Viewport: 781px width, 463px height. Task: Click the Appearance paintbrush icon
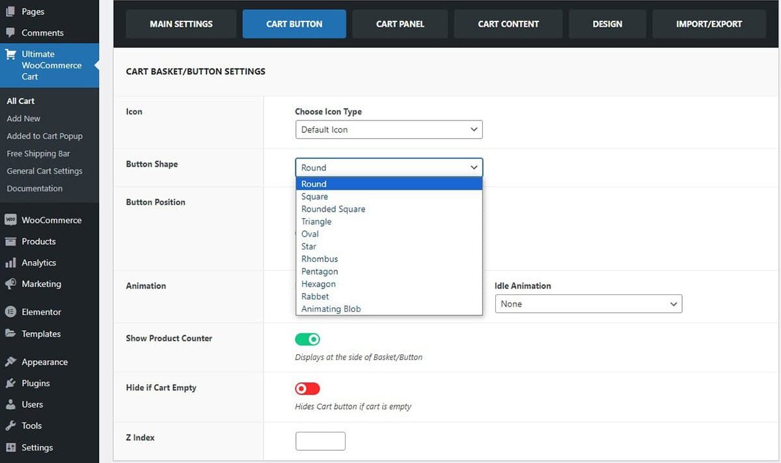tap(10, 361)
